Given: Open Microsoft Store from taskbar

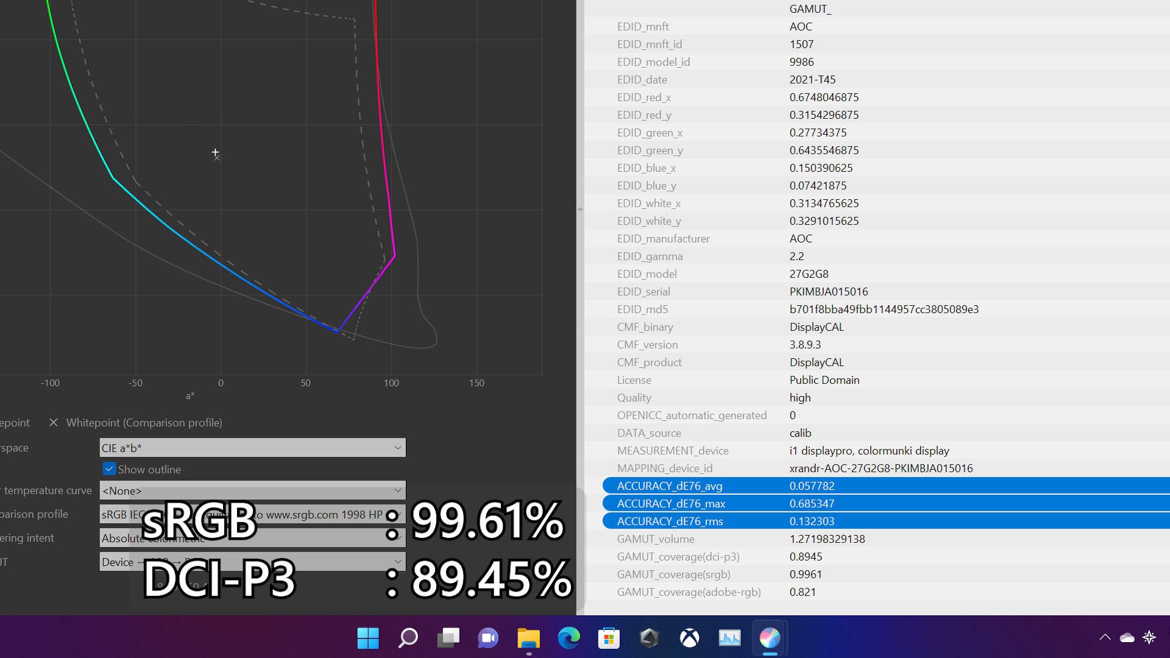Looking at the screenshot, I should [609, 638].
